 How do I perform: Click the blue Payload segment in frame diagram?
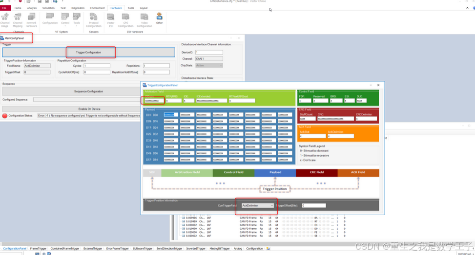(275, 173)
